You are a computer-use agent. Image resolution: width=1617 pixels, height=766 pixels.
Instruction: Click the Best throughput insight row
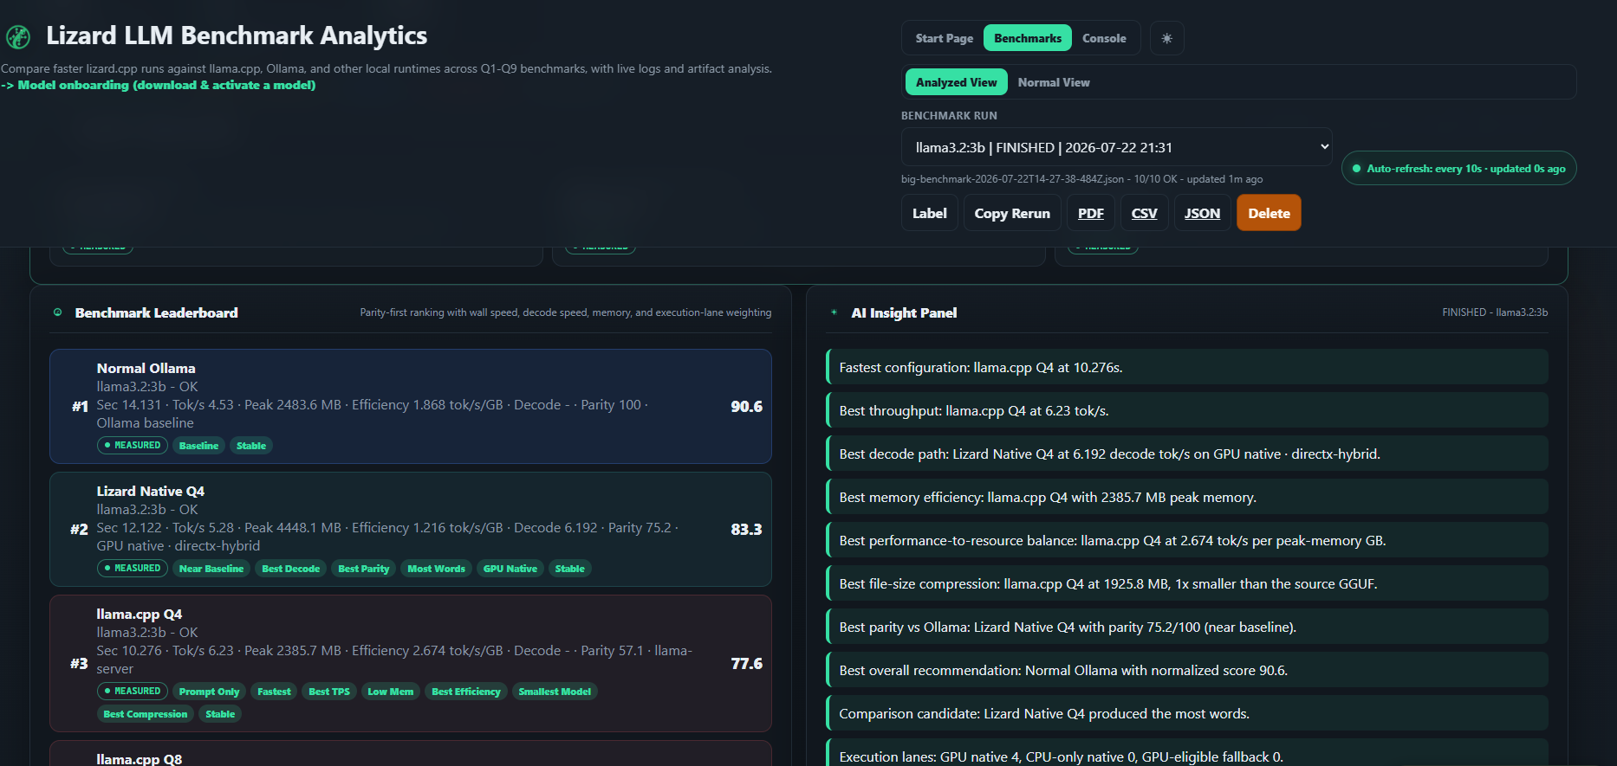pos(1187,410)
